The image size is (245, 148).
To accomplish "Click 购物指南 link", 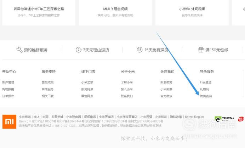I will coord(8,89).
